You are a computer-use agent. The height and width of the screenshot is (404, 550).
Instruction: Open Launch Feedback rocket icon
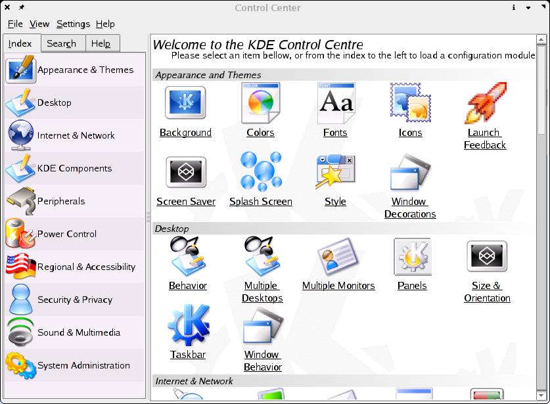click(x=486, y=102)
